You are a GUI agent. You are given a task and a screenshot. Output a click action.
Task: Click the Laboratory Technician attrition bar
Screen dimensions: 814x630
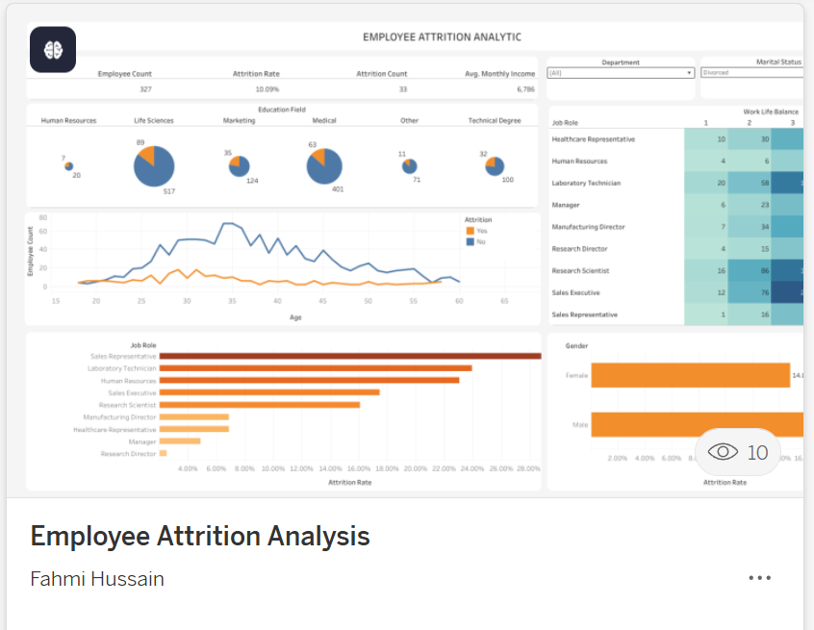click(315, 368)
